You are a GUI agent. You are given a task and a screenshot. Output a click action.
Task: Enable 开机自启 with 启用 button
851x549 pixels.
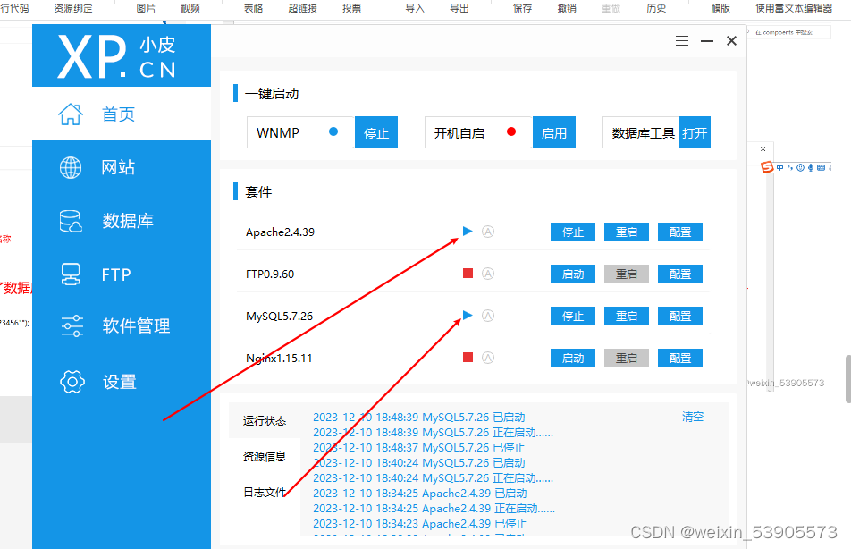pos(554,132)
